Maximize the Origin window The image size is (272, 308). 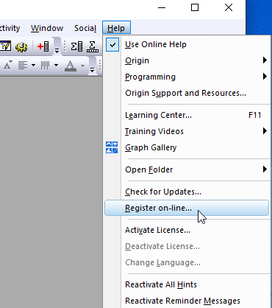tap(195, 7)
